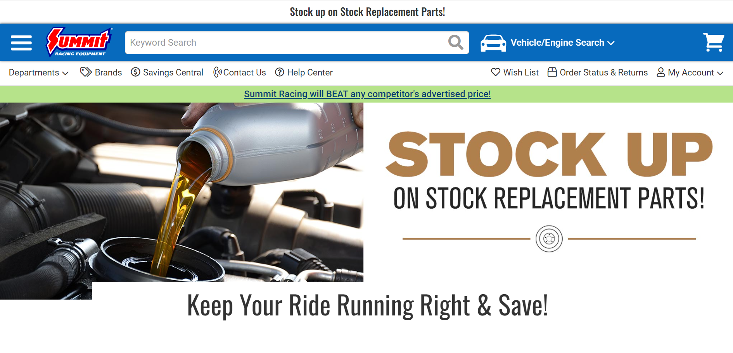The height and width of the screenshot is (353, 733).
Task: Click the Help Center question mark icon
Action: click(x=280, y=72)
